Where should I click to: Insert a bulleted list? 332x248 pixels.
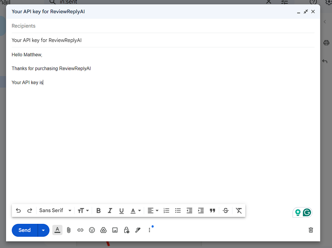coord(178,211)
